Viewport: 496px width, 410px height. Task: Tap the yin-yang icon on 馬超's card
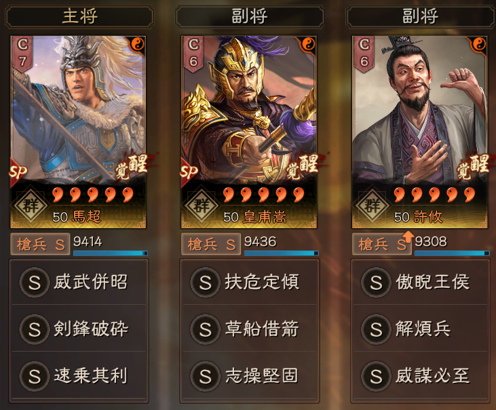[138, 44]
